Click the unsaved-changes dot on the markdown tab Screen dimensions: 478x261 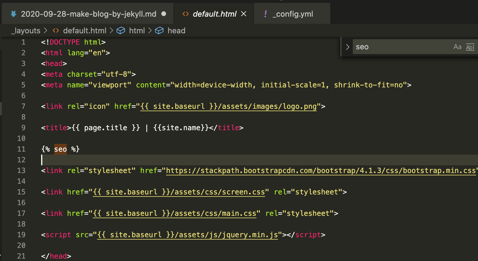[164, 14]
